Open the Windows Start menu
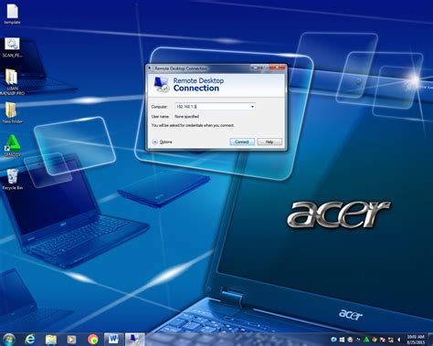The width and height of the screenshot is (433, 346). click(8, 340)
